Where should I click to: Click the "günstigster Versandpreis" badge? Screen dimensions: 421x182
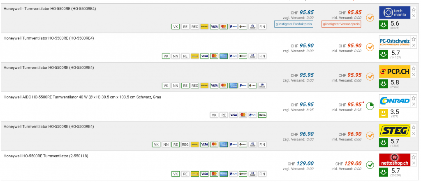(x=341, y=24)
